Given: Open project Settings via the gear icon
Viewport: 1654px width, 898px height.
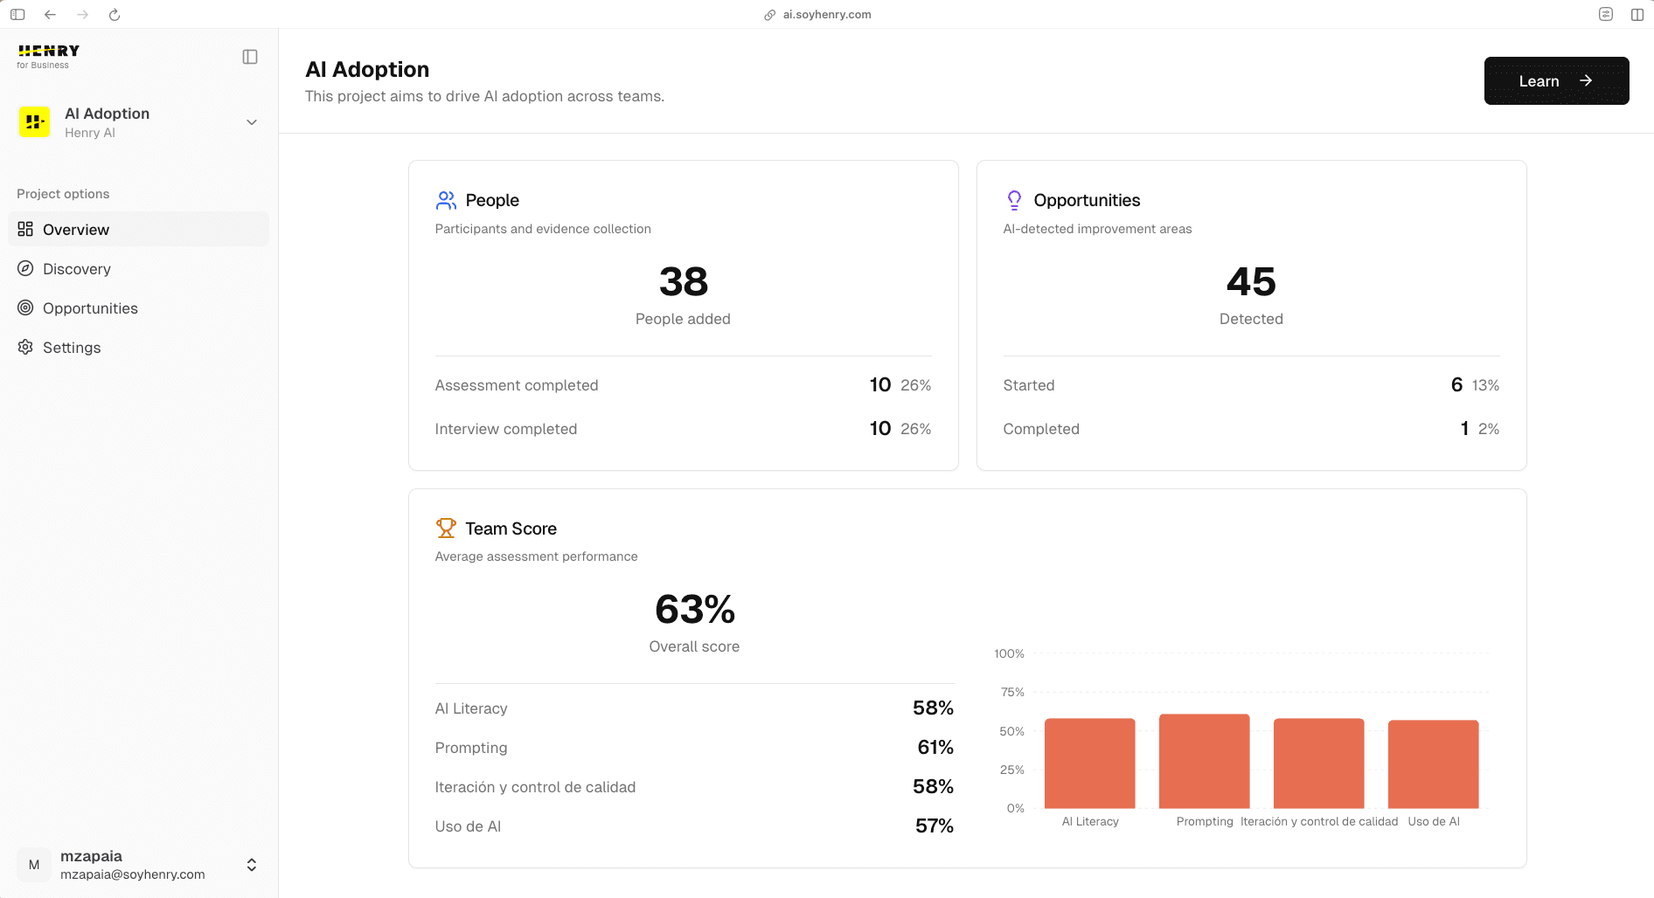Looking at the screenshot, I should coord(25,347).
